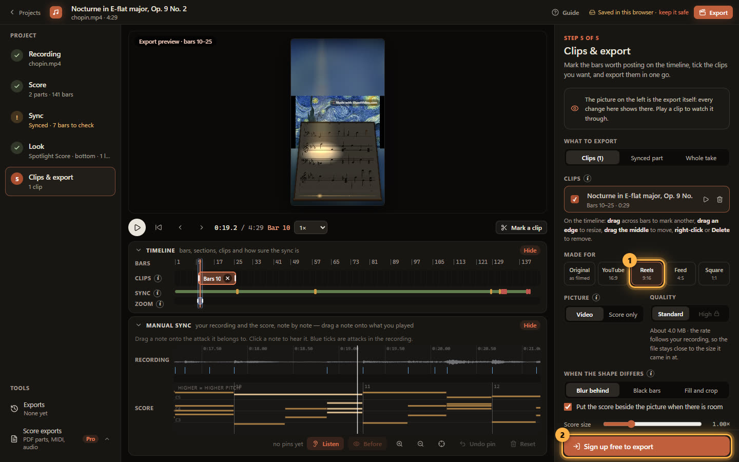Image resolution: width=739 pixels, height=462 pixels.
Task: Show info about Clips row
Action: 158,278
